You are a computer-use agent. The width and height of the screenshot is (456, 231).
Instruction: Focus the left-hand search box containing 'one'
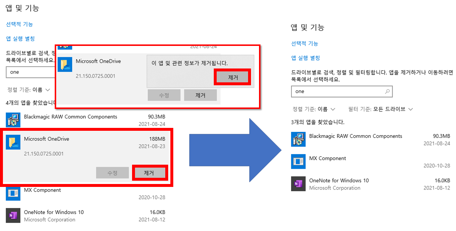pos(31,72)
